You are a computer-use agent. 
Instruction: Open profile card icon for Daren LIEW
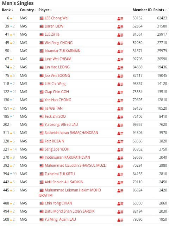[x=120, y=27]
